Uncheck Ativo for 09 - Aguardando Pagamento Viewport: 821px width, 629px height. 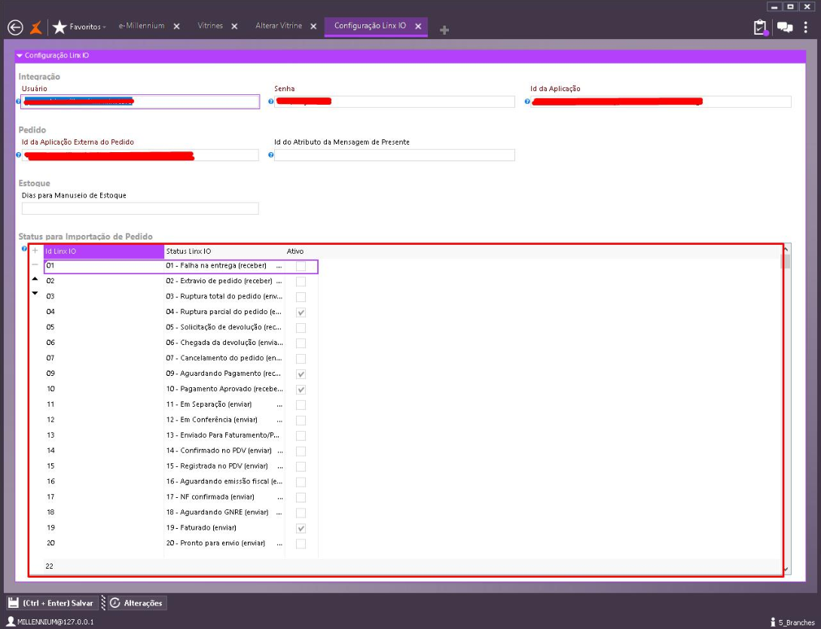coord(301,374)
